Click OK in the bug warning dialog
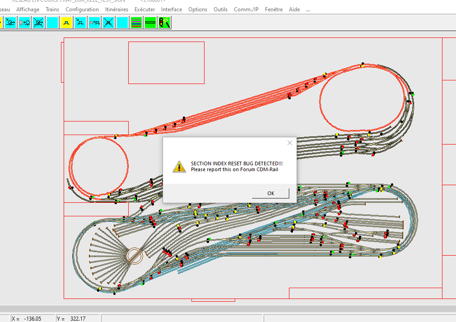Image resolution: width=456 pixels, height=322 pixels. (x=270, y=193)
